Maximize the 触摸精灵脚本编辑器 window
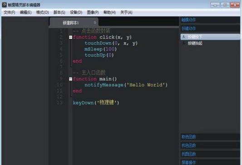This screenshot has width=242, height=165. pos(225,5)
